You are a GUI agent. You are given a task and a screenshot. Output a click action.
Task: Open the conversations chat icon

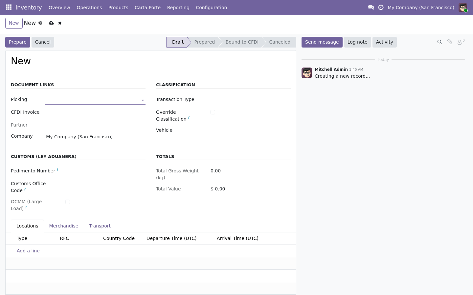[x=371, y=7]
